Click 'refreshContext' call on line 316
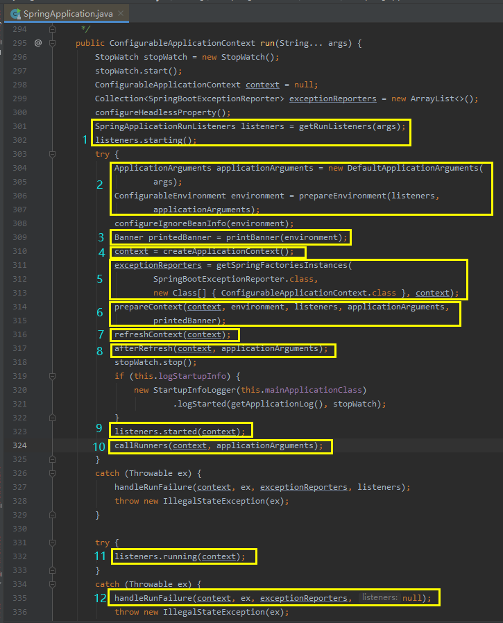Viewport: 503px width, 623px height. (148, 334)
